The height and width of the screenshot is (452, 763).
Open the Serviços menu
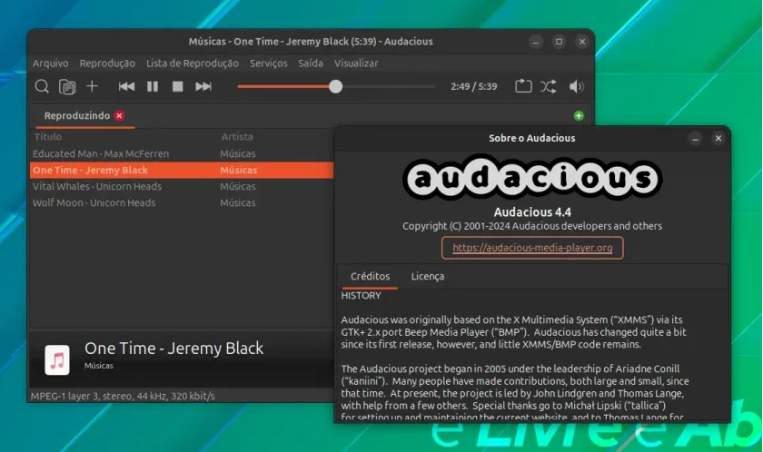coord(269,64)
